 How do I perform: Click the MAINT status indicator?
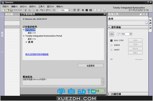111,50
